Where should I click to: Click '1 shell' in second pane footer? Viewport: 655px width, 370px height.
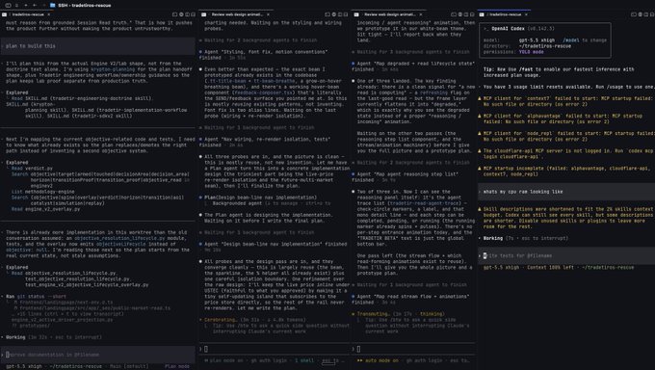(304, 360)
